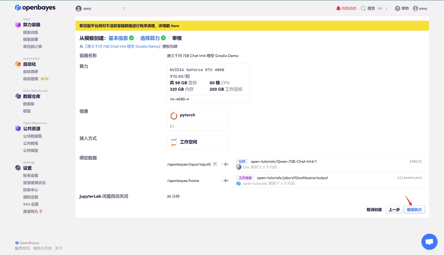
Task: Open 公共教程 in the sidebar
Action: [x=31, y=143]
